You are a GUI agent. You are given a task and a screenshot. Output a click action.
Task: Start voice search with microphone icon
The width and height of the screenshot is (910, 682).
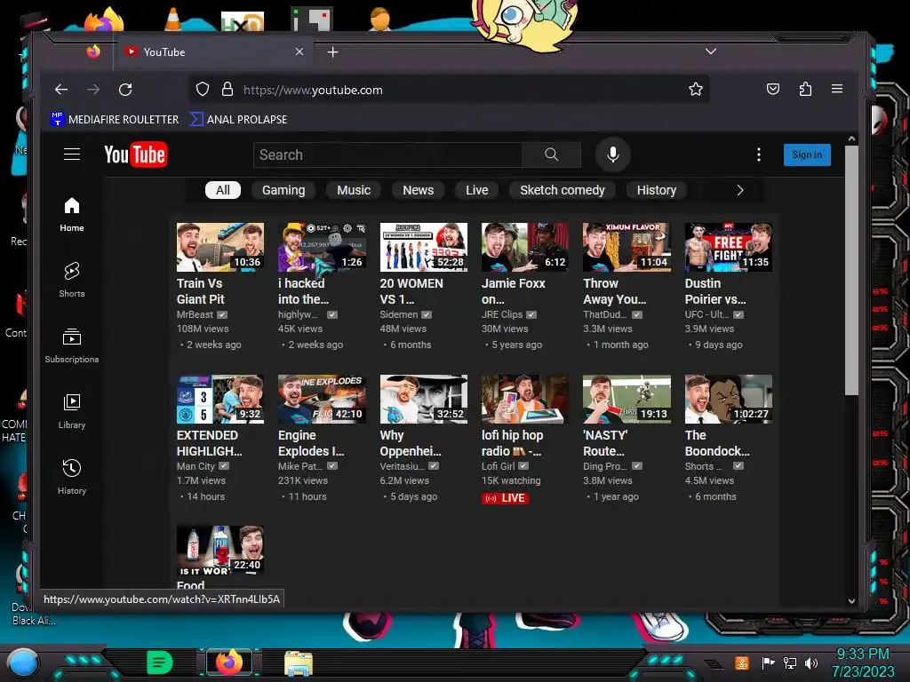tap(613, 155)
